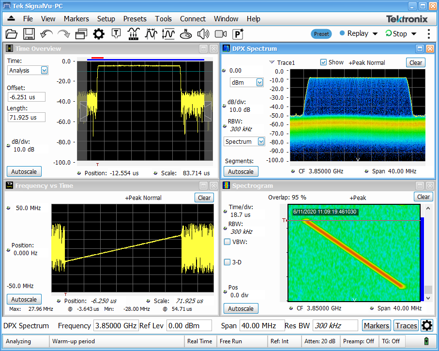Click the Undo arrow icon
Screen dimensions: 439x351
pyautogui.click(x=46, y=34)
